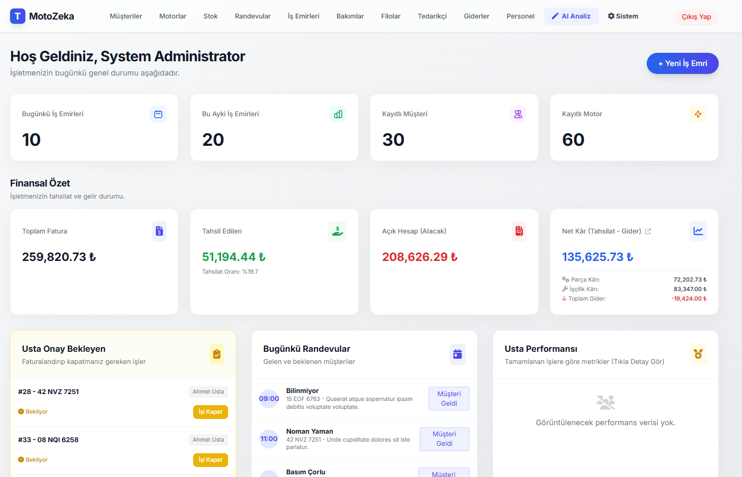Click the Bilinmiyor customer name
742x477 pixels.
coord(302,391)
